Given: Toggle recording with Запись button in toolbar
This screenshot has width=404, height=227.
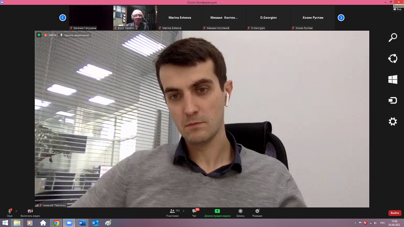Looking at the screenshot, I should tap(241, 211).
